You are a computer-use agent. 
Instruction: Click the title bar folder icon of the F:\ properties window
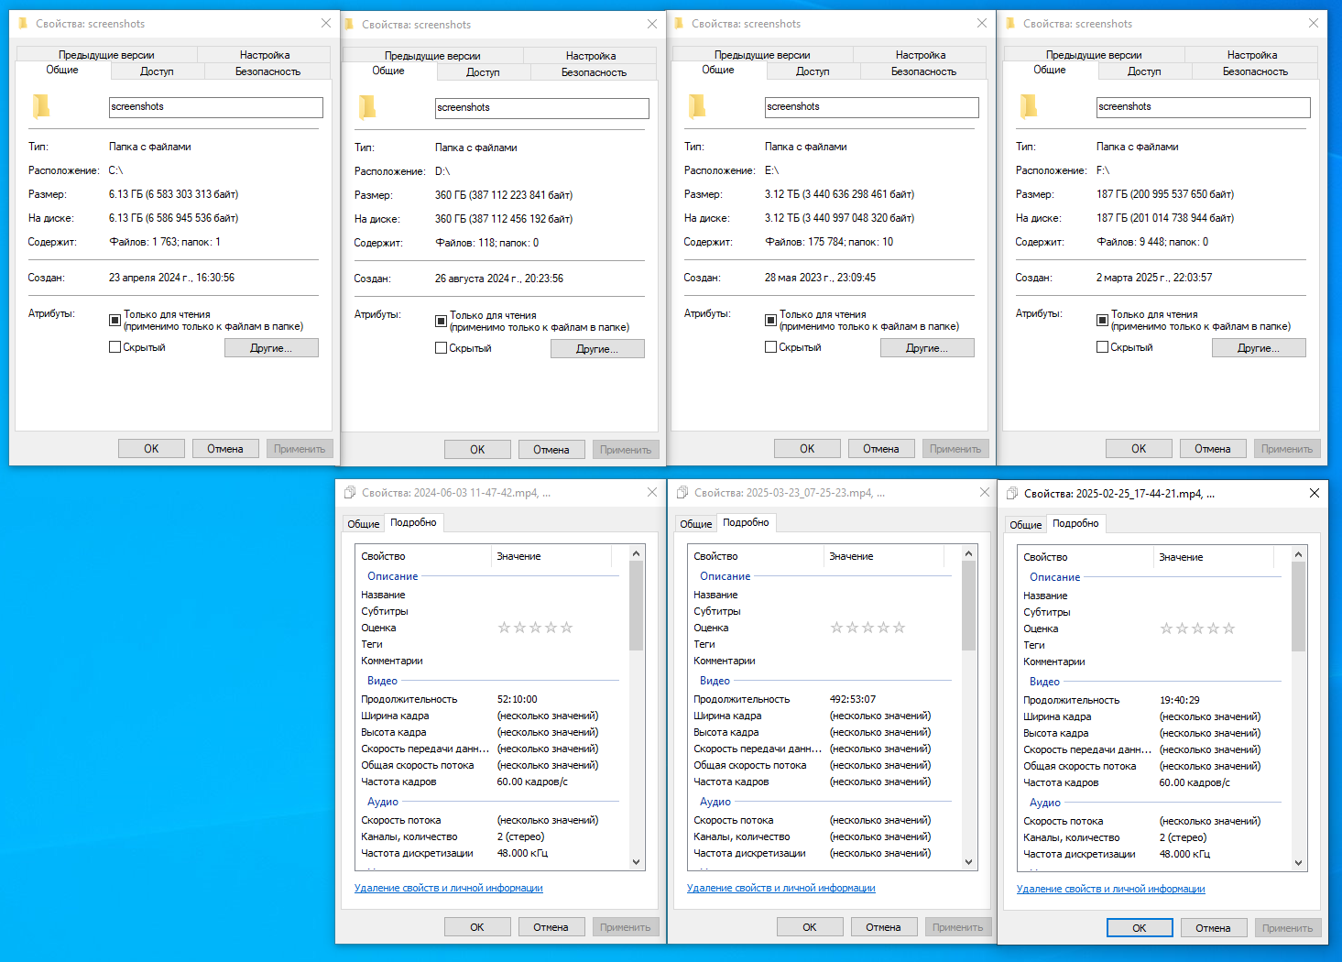click(x=1010, y=24)
